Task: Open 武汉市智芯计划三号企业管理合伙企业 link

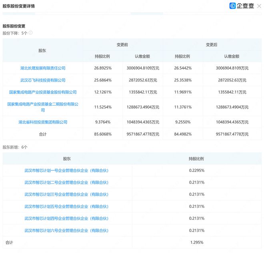Action: click(66, 195)
